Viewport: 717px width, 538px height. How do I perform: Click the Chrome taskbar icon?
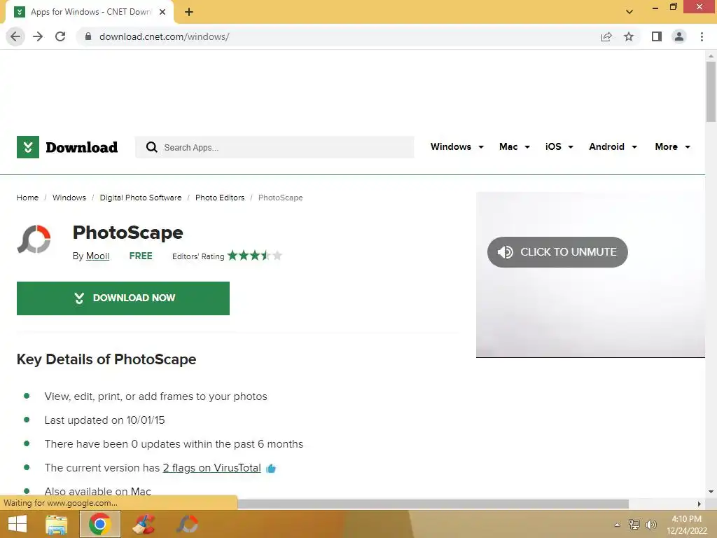coord(100,524)
